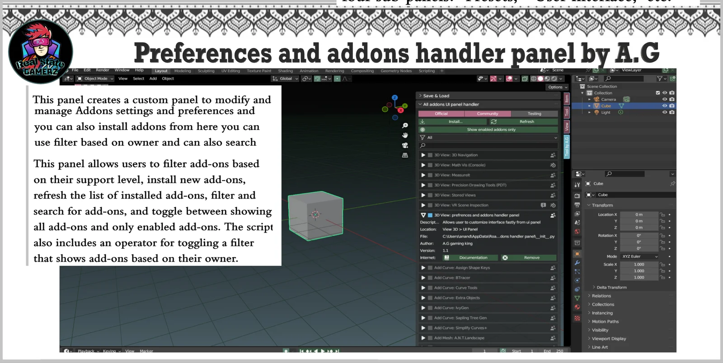Switch to the Modeling workspace tab

(183, 71)
